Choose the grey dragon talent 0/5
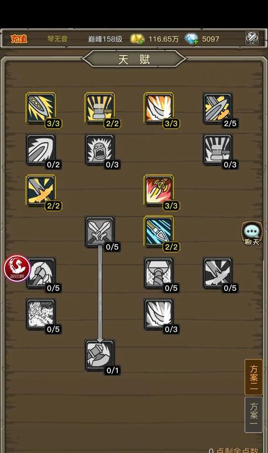 (41, 315)
